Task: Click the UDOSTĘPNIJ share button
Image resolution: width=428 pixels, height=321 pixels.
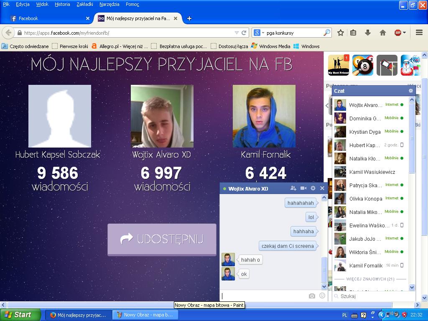Action: (162, 239)
